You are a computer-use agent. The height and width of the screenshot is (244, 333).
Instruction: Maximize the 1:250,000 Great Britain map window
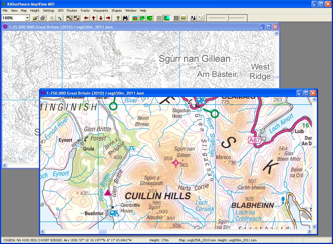point(306,93)
